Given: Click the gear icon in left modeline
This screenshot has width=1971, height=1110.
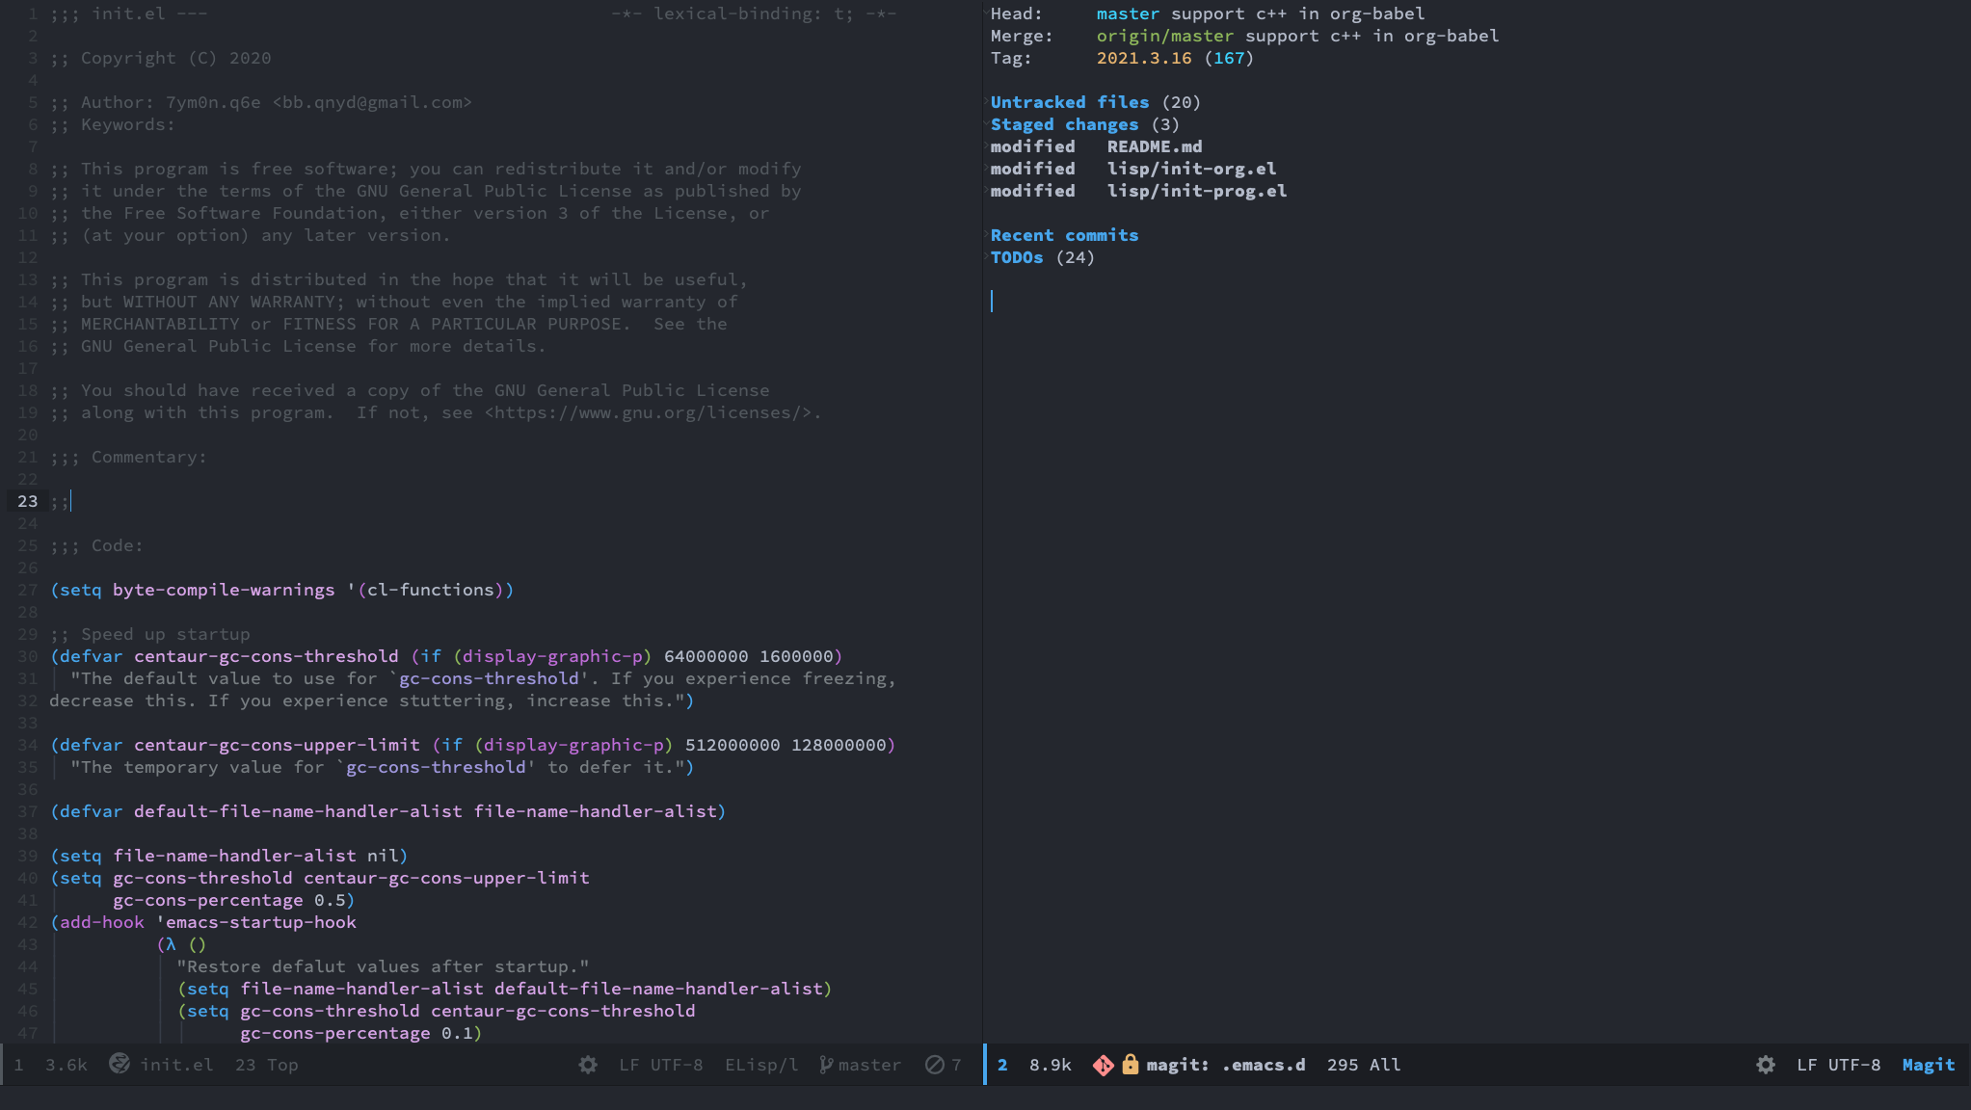Looking at the screenshot, I should point(588,1065).
